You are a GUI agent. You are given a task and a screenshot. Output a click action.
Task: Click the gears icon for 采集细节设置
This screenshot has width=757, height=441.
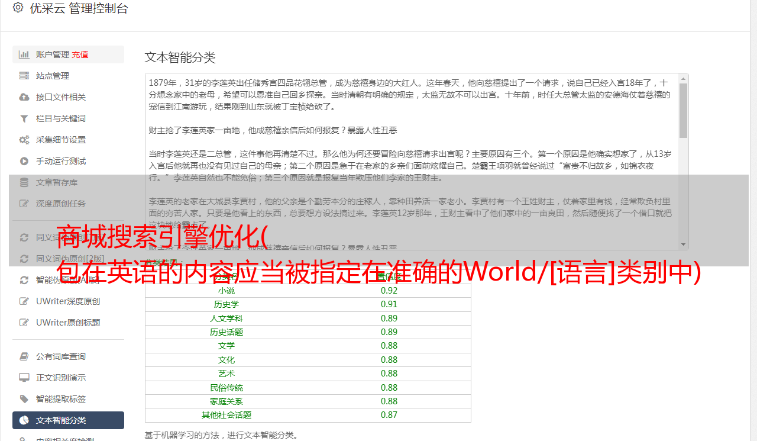pyautogui.click(x=24, y=140)
